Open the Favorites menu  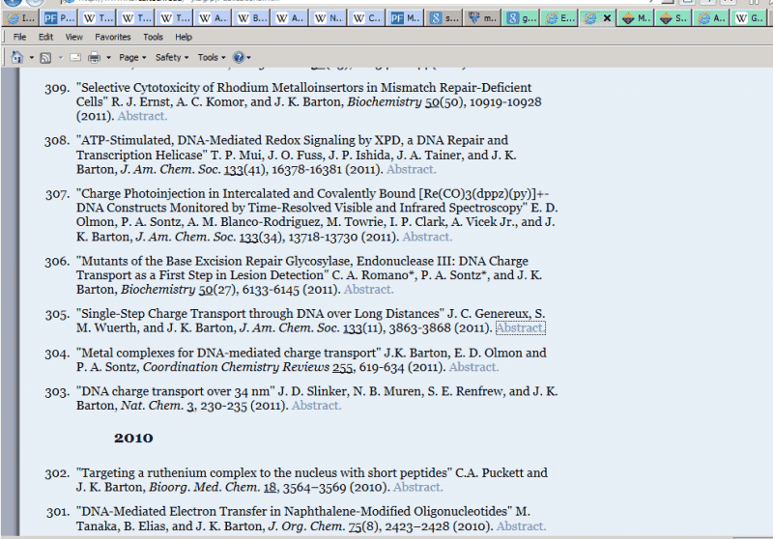(113, 37)
